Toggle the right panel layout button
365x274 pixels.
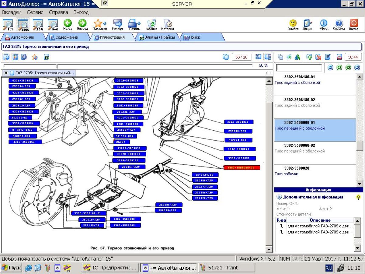click(x=268, y=57)
